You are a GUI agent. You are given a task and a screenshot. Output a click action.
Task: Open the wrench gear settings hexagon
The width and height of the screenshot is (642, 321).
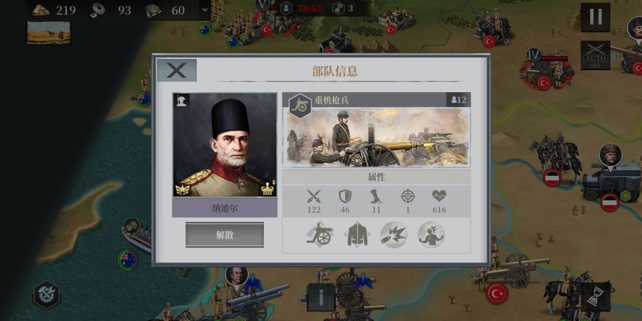click(46, 295)
